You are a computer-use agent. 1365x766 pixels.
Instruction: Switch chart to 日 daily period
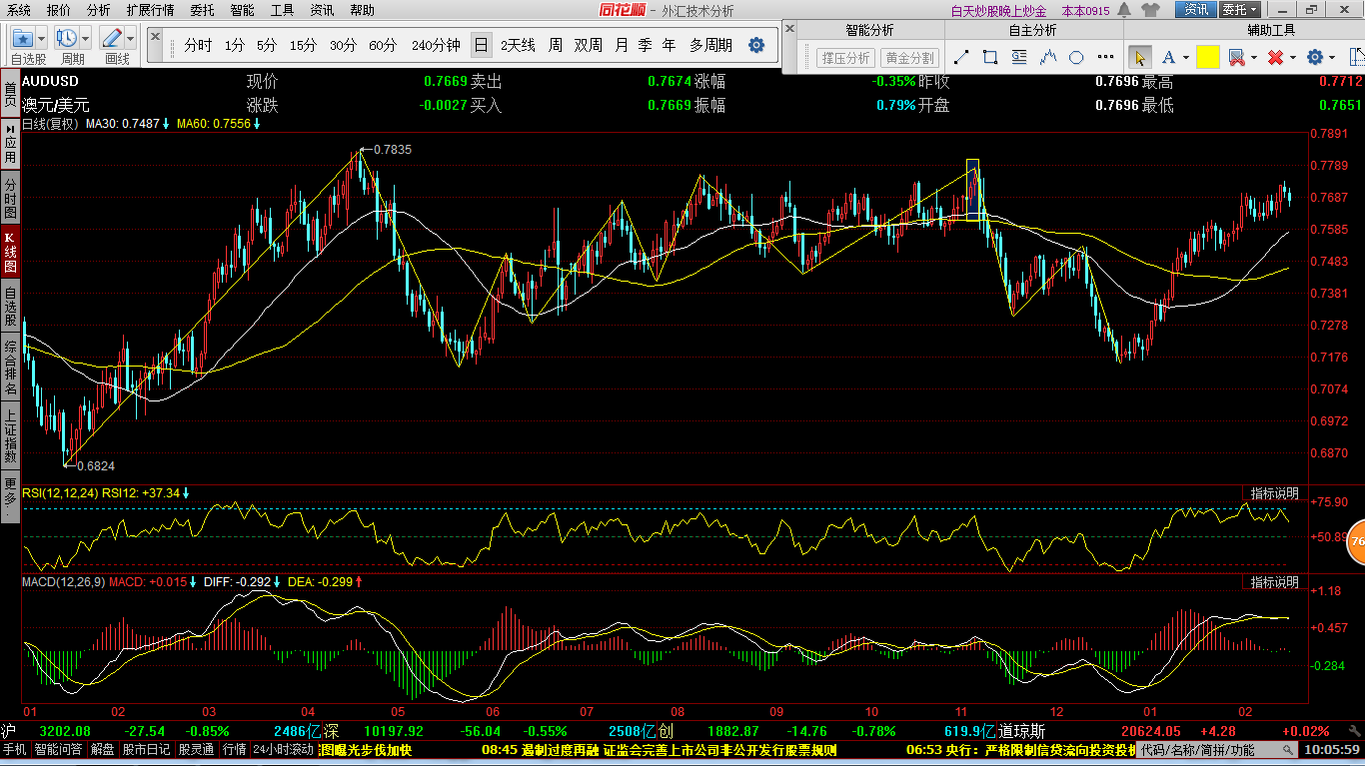click(x=482, y=45)
